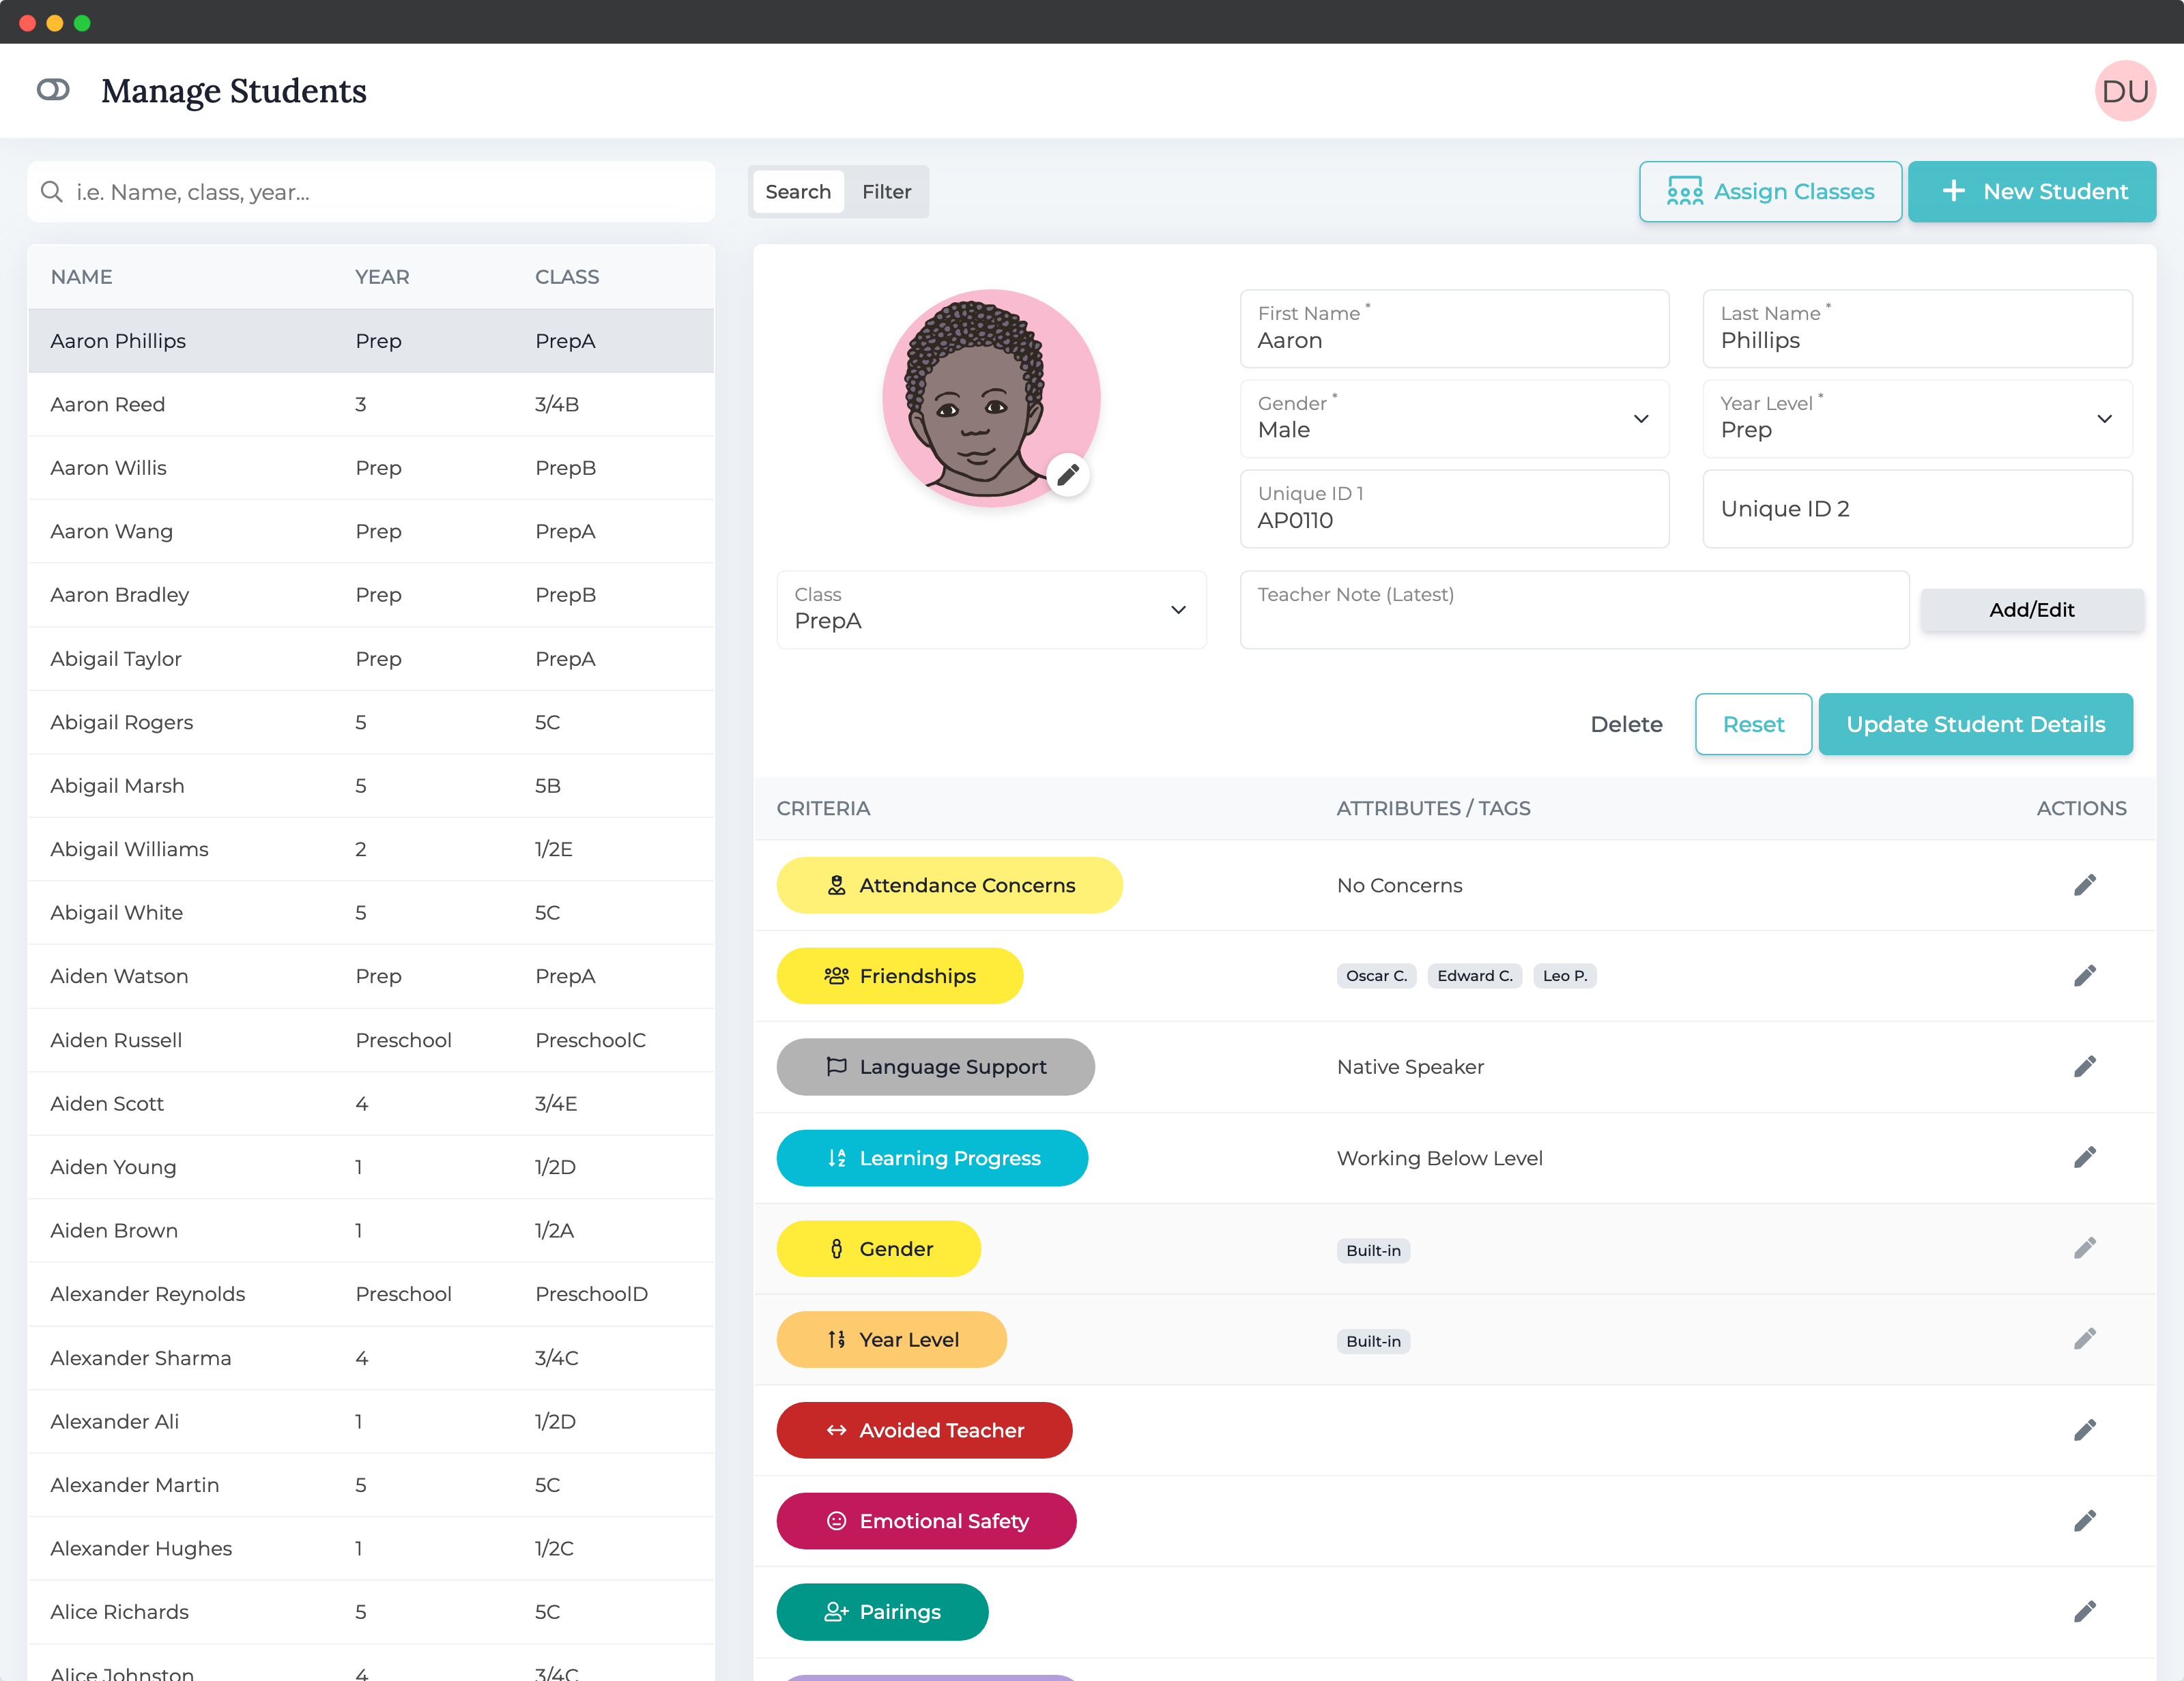This screenshot has height=1681, width=2184.
Task: Edit Pairings pencil icon
Action: point(2084,1611)
